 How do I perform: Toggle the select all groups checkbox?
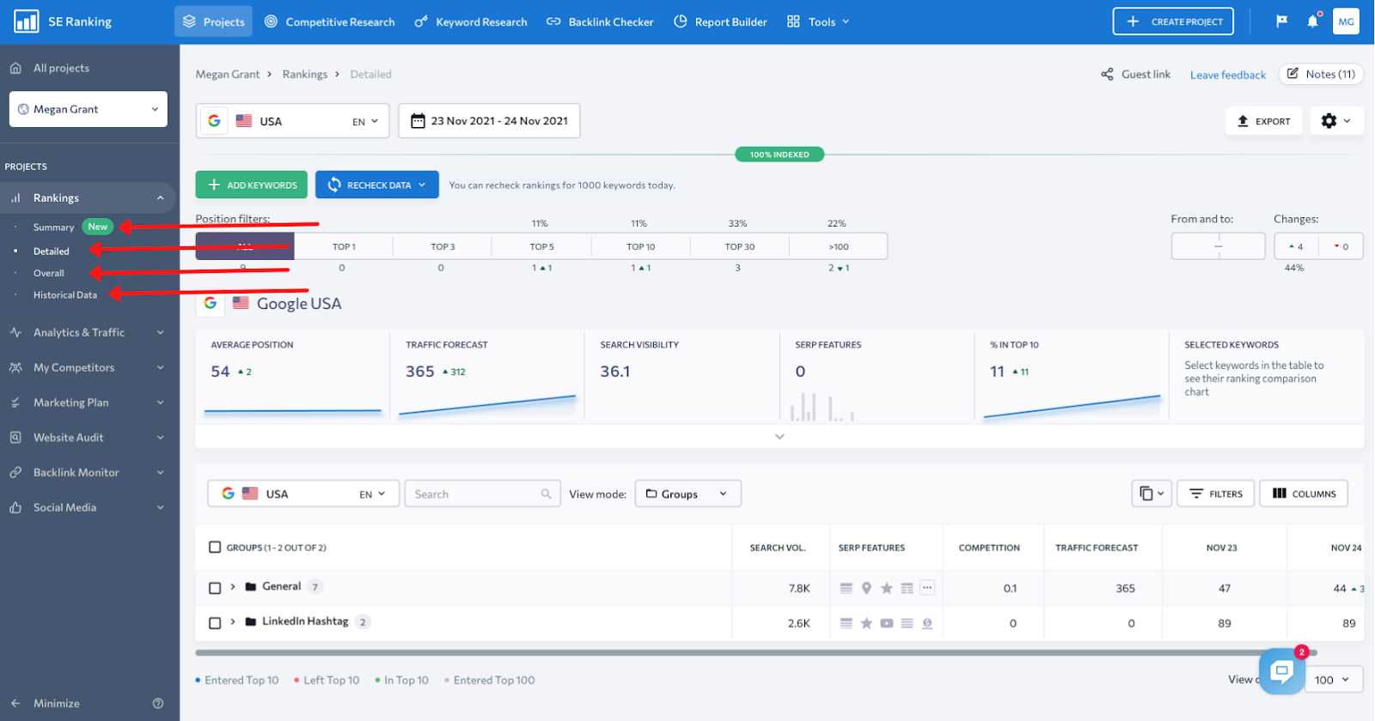215,548
